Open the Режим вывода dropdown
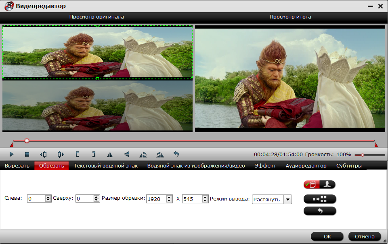388x244 pixels. 272,199
